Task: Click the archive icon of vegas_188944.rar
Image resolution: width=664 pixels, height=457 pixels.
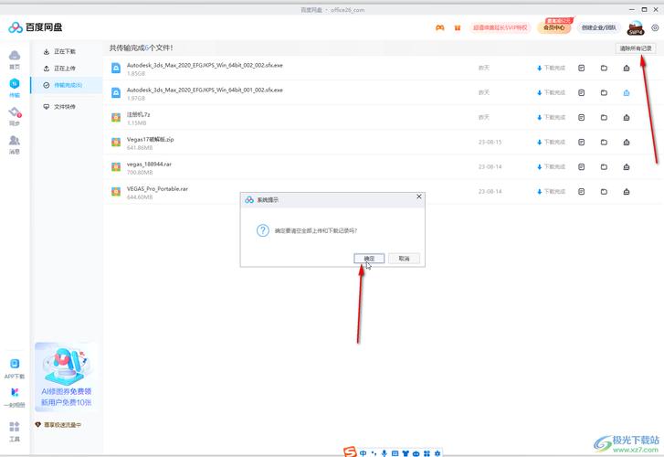Action: point(116,166)
